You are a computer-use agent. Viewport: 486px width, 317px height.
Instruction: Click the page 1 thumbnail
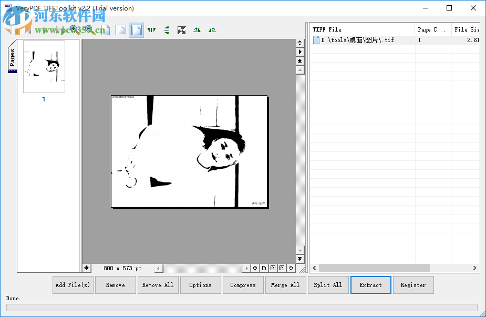point(44,67)
